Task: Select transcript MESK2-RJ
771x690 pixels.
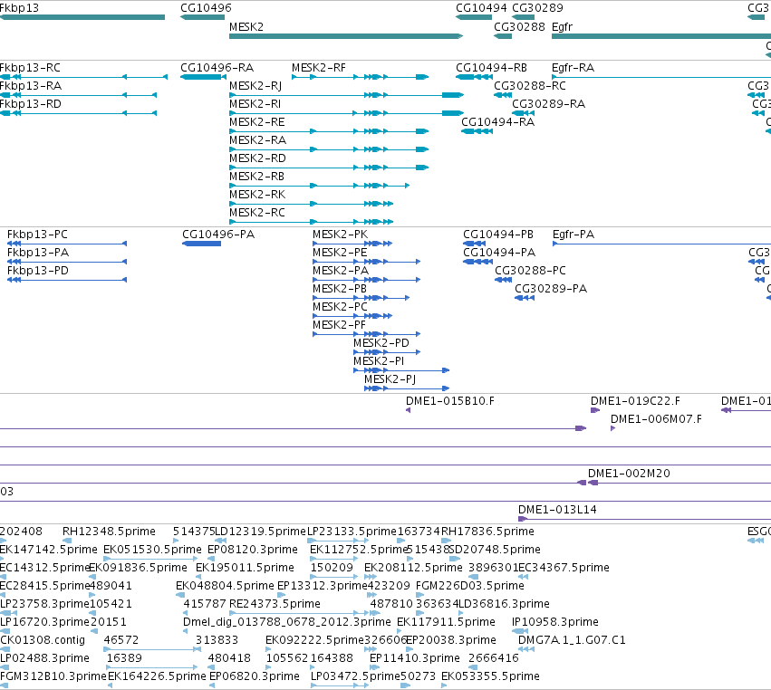Action: pos(255,85)
